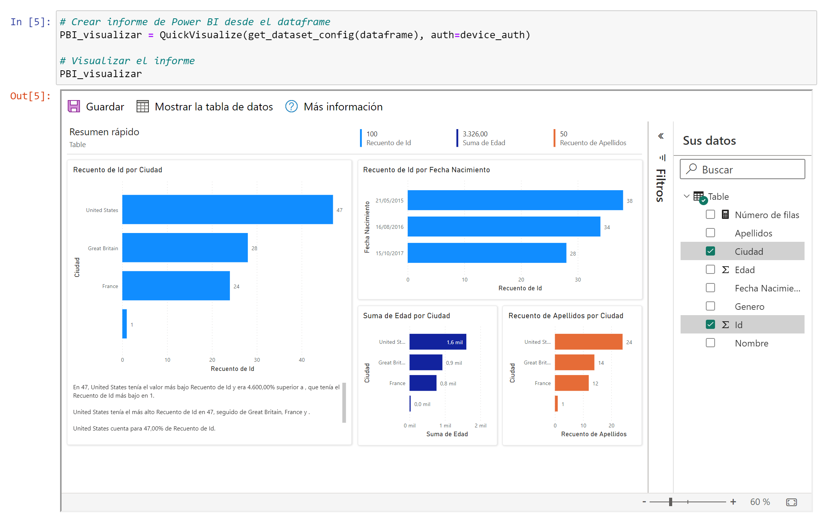821x513 pixels.
Task: Select the Great Britain bar in Recuento de Id por Ciudad
Action: [185, 248]
